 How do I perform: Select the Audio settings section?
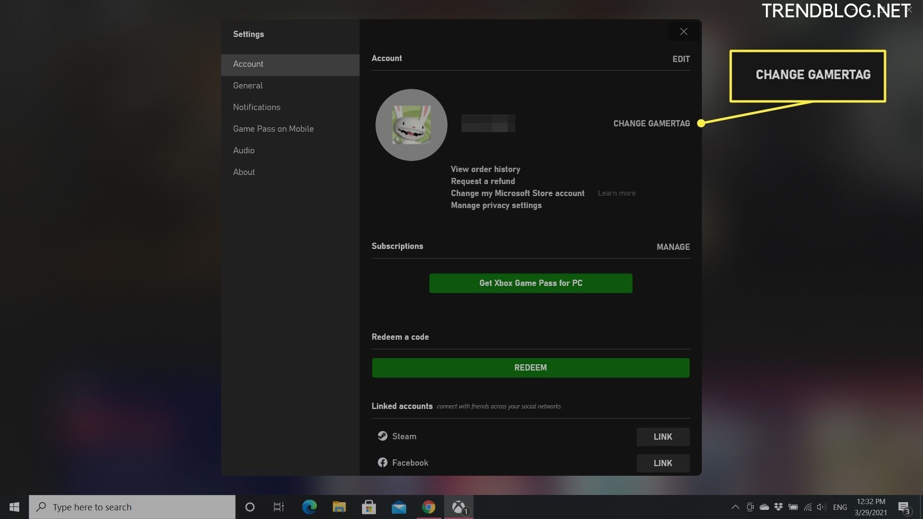click(x=244, y=150)
